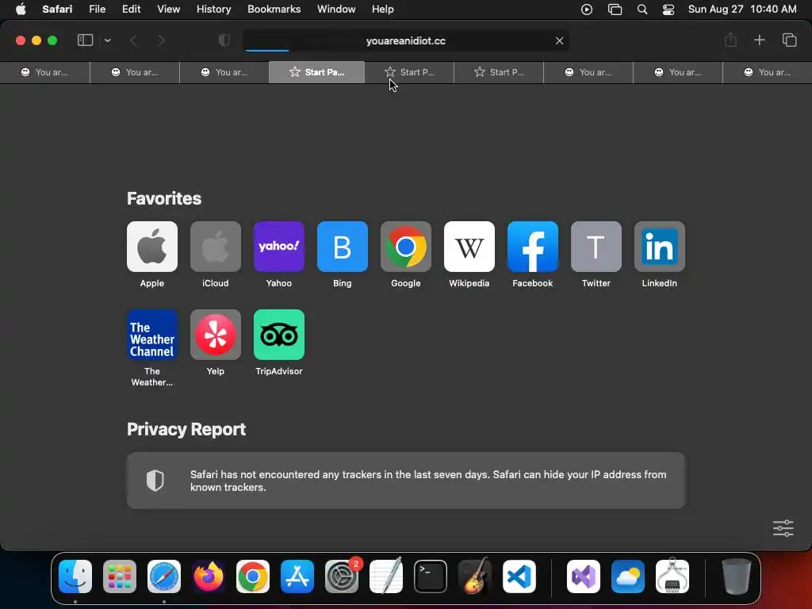
Task: Open the Yahoo favorite tile
Action: [x=278, y=247]
